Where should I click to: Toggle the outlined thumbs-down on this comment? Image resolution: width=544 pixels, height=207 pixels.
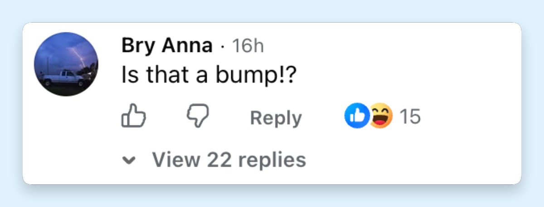coord(198,116)
